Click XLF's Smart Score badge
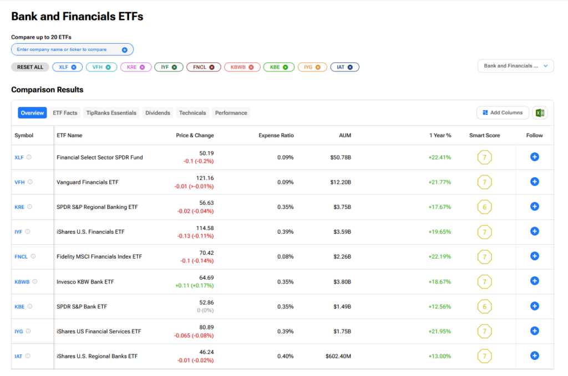Screen dimensions: 568x376 coord(484,157)
